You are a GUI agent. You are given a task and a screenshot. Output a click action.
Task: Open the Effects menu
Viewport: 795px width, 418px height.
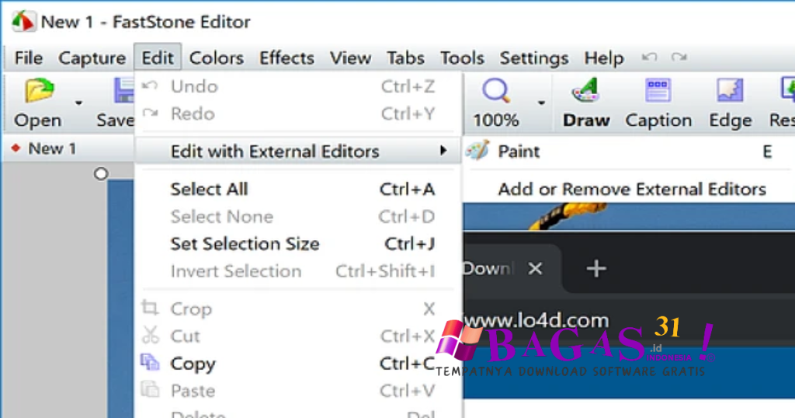point(287,57)
